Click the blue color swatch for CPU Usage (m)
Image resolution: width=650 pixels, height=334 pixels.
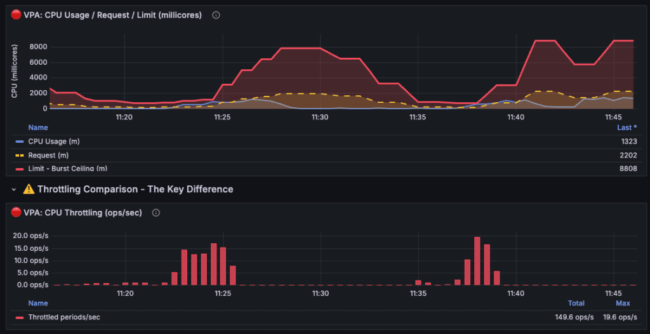click(20, 141)
